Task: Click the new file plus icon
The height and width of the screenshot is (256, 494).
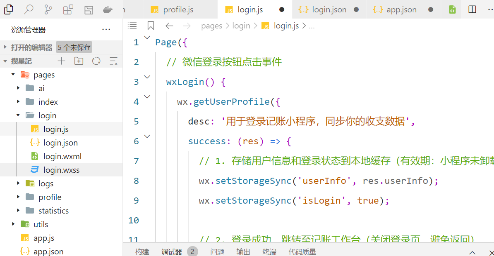Action: tap(61, 61)
